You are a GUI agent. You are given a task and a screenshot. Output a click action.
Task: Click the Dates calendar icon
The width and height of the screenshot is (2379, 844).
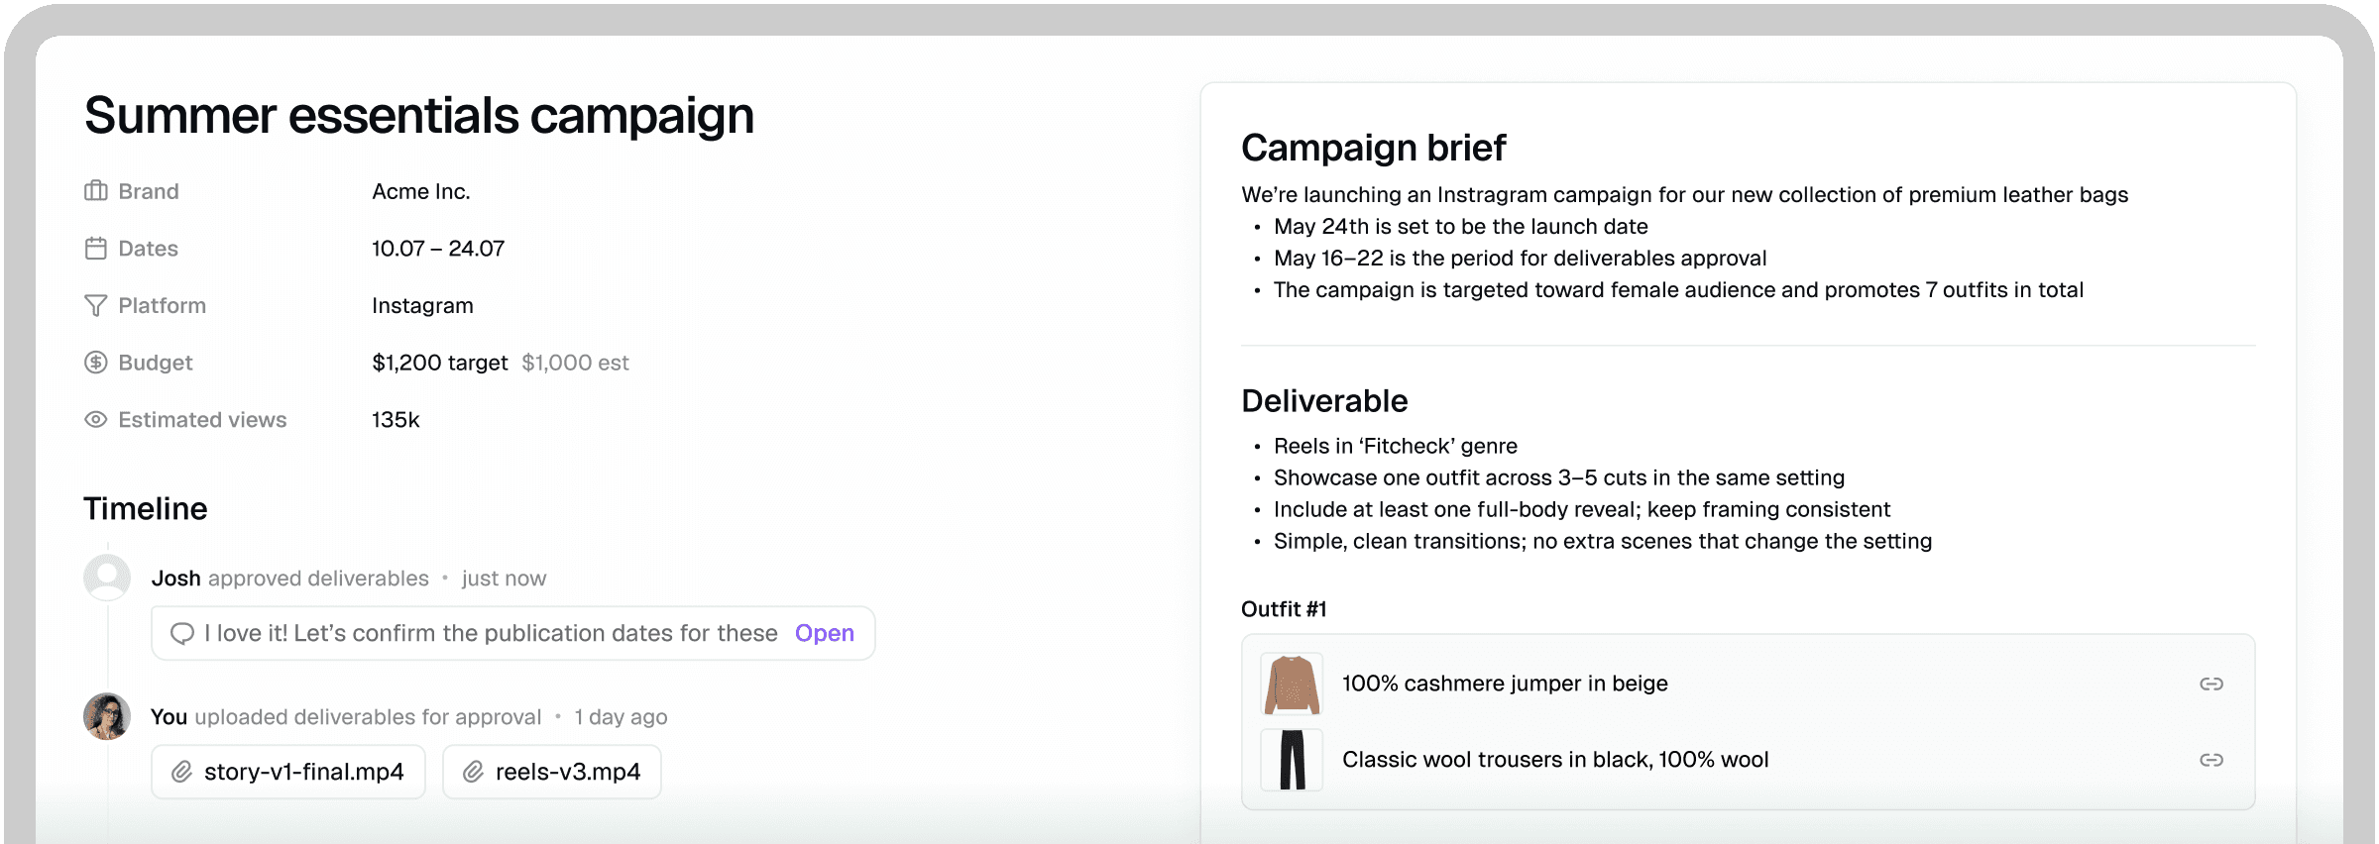[x=95, y=249]
